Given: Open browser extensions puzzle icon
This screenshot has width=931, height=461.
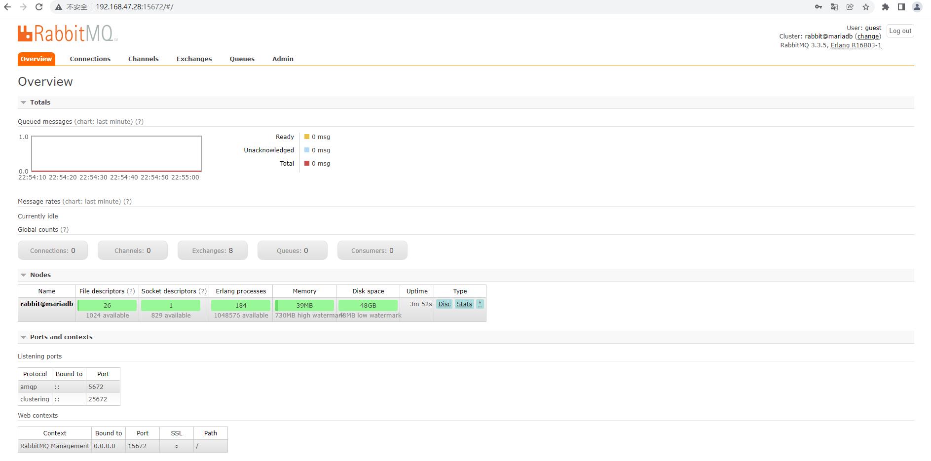Looking at the screenshot, I should click(886, 7).
